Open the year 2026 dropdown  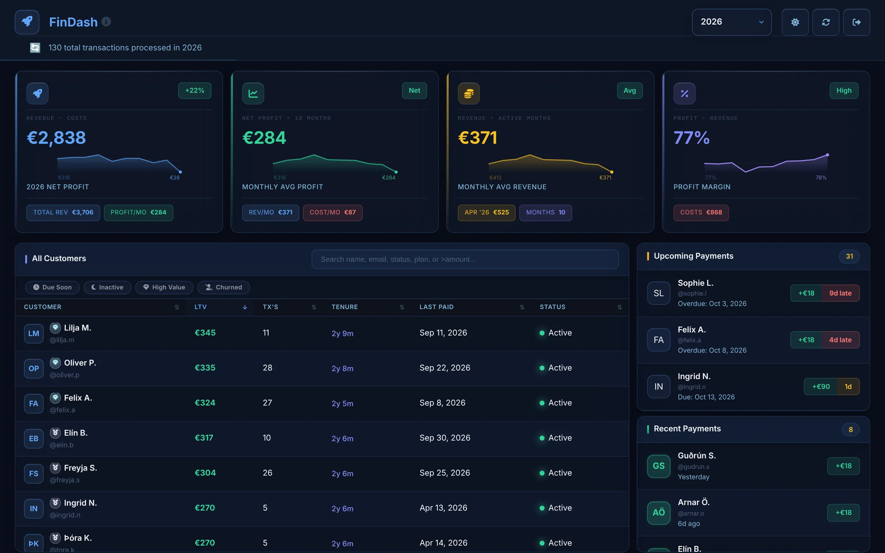(x=732, y=22)
